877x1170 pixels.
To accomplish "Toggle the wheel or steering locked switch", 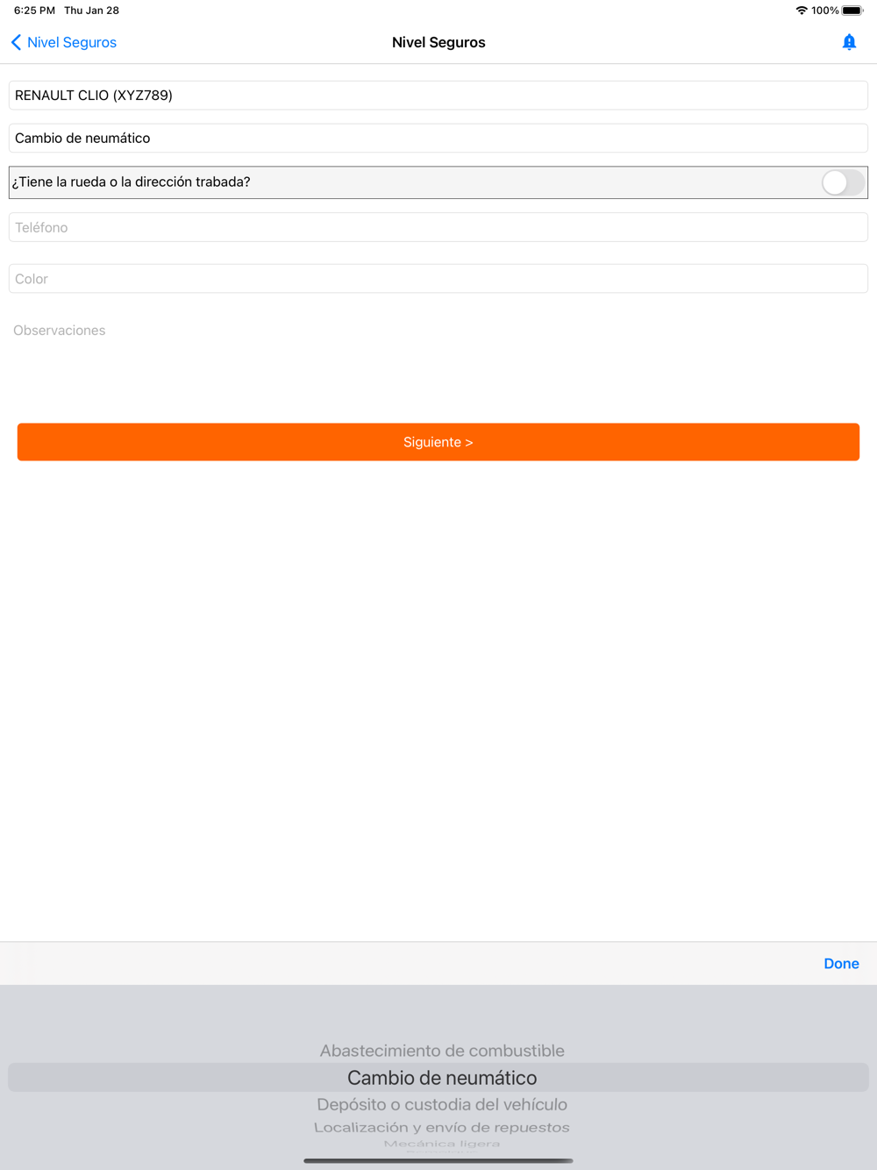I will (x=843, y=182).
